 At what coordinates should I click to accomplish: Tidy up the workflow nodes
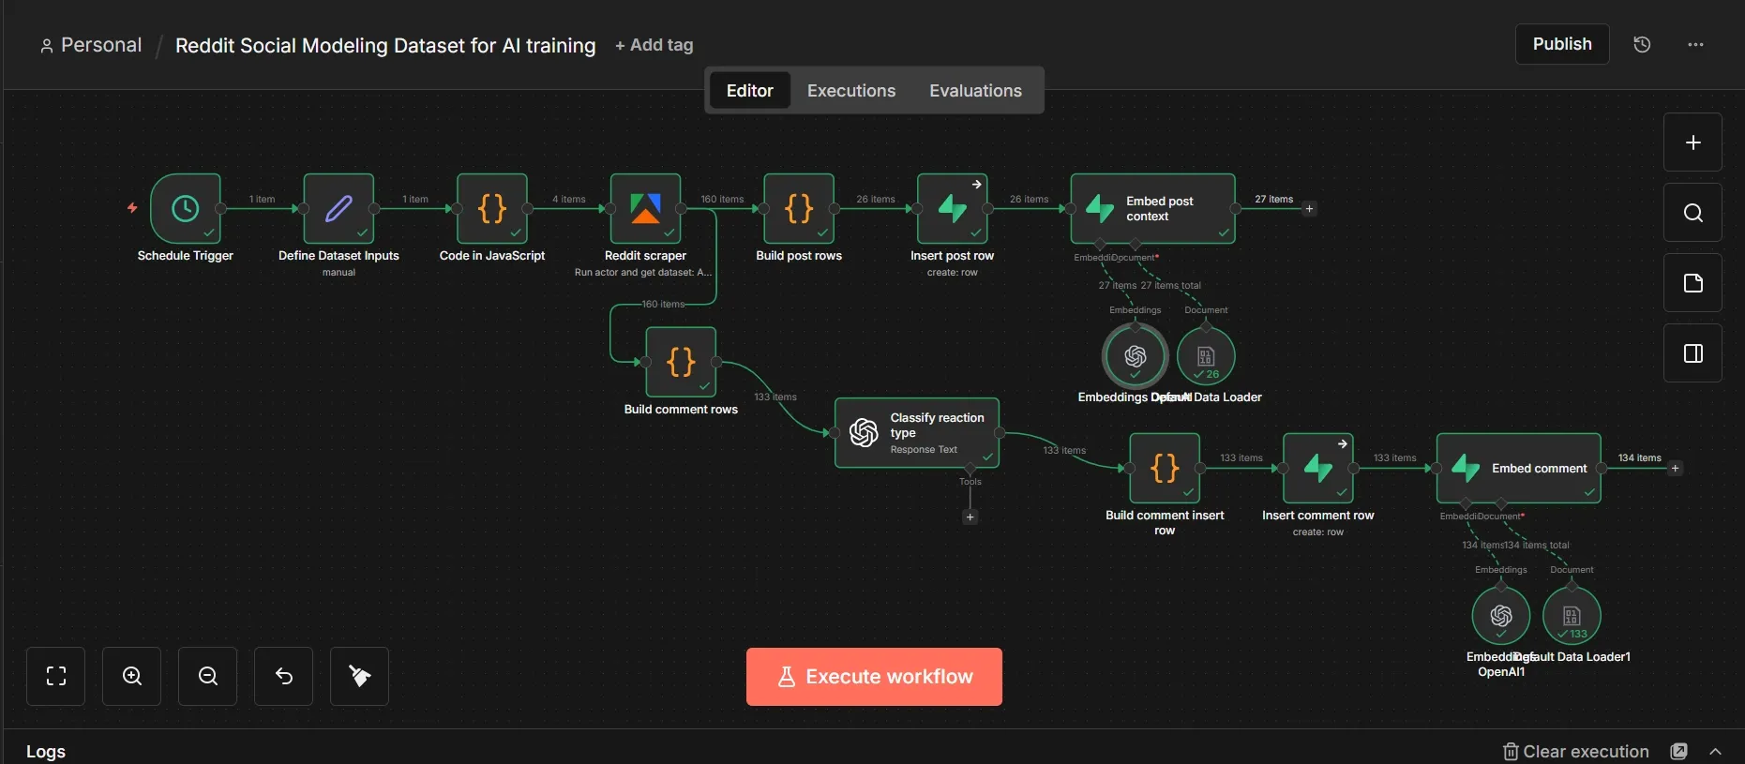[360, 676]
